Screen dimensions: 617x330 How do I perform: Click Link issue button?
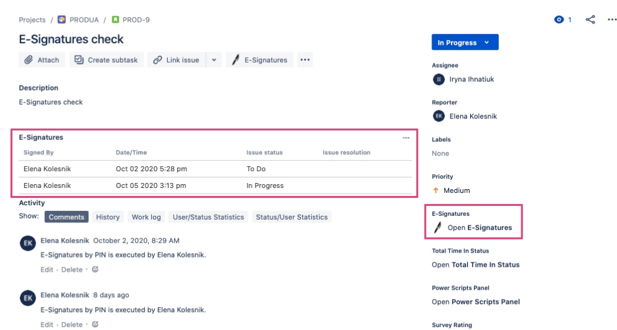coord(176,60)
